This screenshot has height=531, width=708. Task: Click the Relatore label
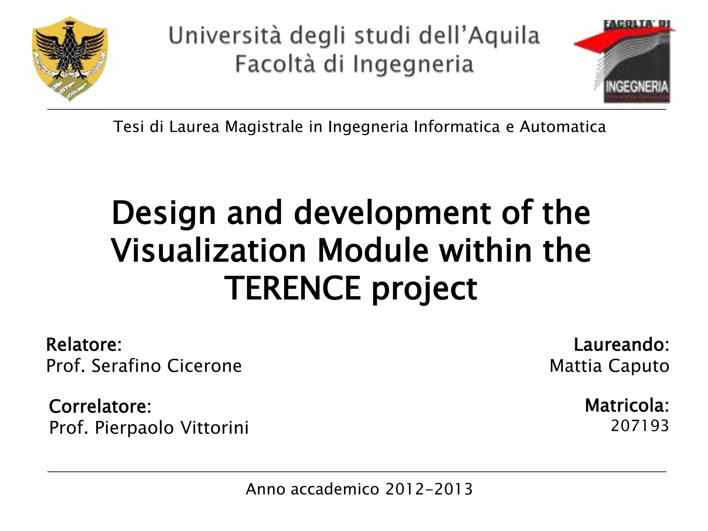tap(84, 345)
